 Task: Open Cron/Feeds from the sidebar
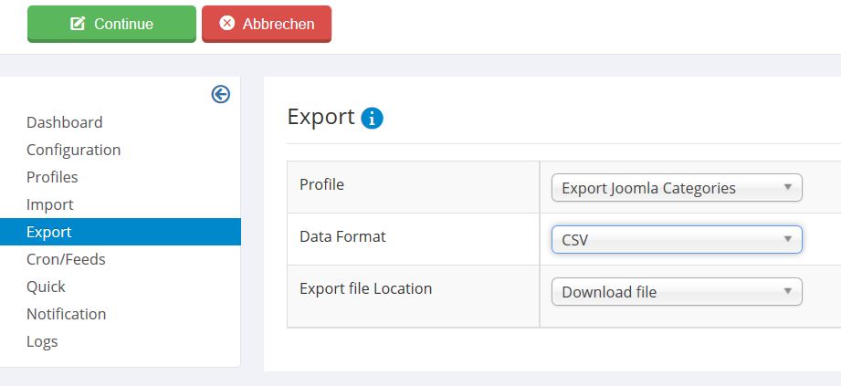click(x=66, y=259)
